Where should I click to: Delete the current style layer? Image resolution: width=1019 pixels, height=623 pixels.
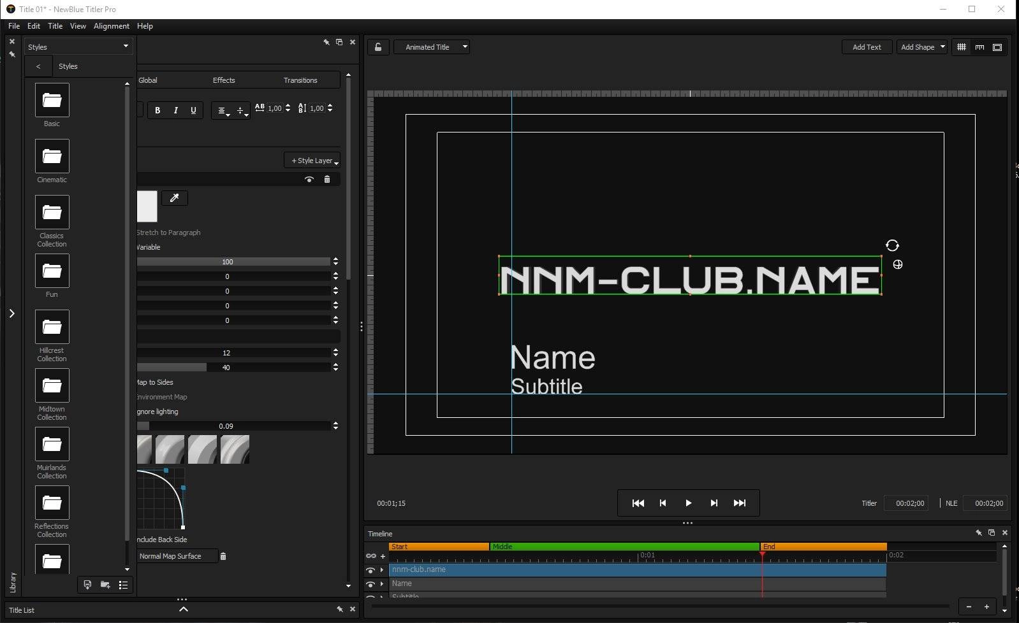[x=327, y=180]
